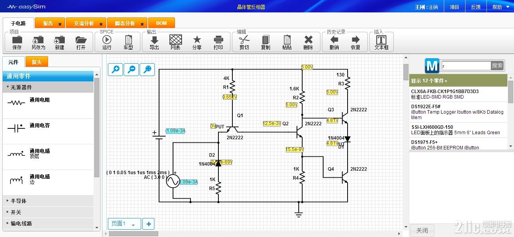Screen dimensions: 514x237
Task: Click the 注销 logout link
Action: (433, 7)
